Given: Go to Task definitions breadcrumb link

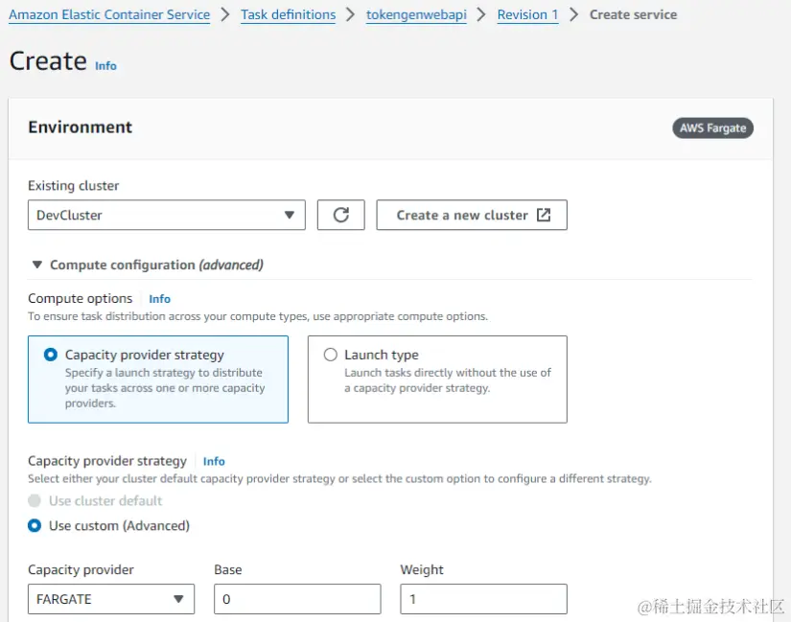Looking at the screenshot, I should click(288, 14).
